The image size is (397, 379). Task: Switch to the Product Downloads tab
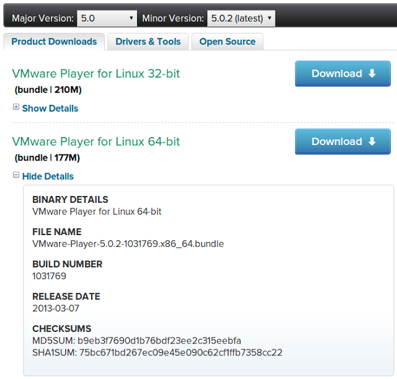click(54, 42)
